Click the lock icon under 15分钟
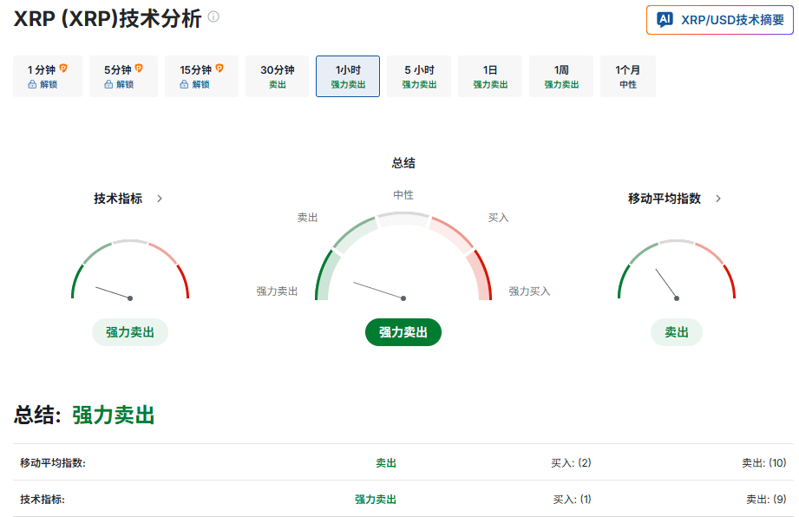 pyautogui.click(x=184, y=84)
